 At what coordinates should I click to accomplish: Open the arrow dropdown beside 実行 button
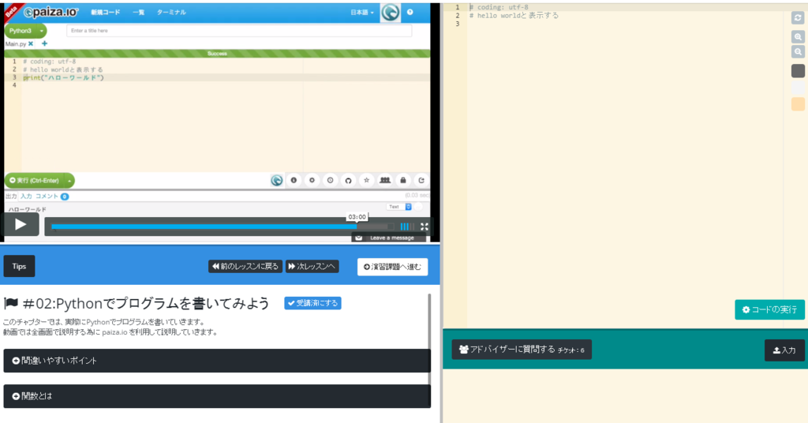(69, 181)
